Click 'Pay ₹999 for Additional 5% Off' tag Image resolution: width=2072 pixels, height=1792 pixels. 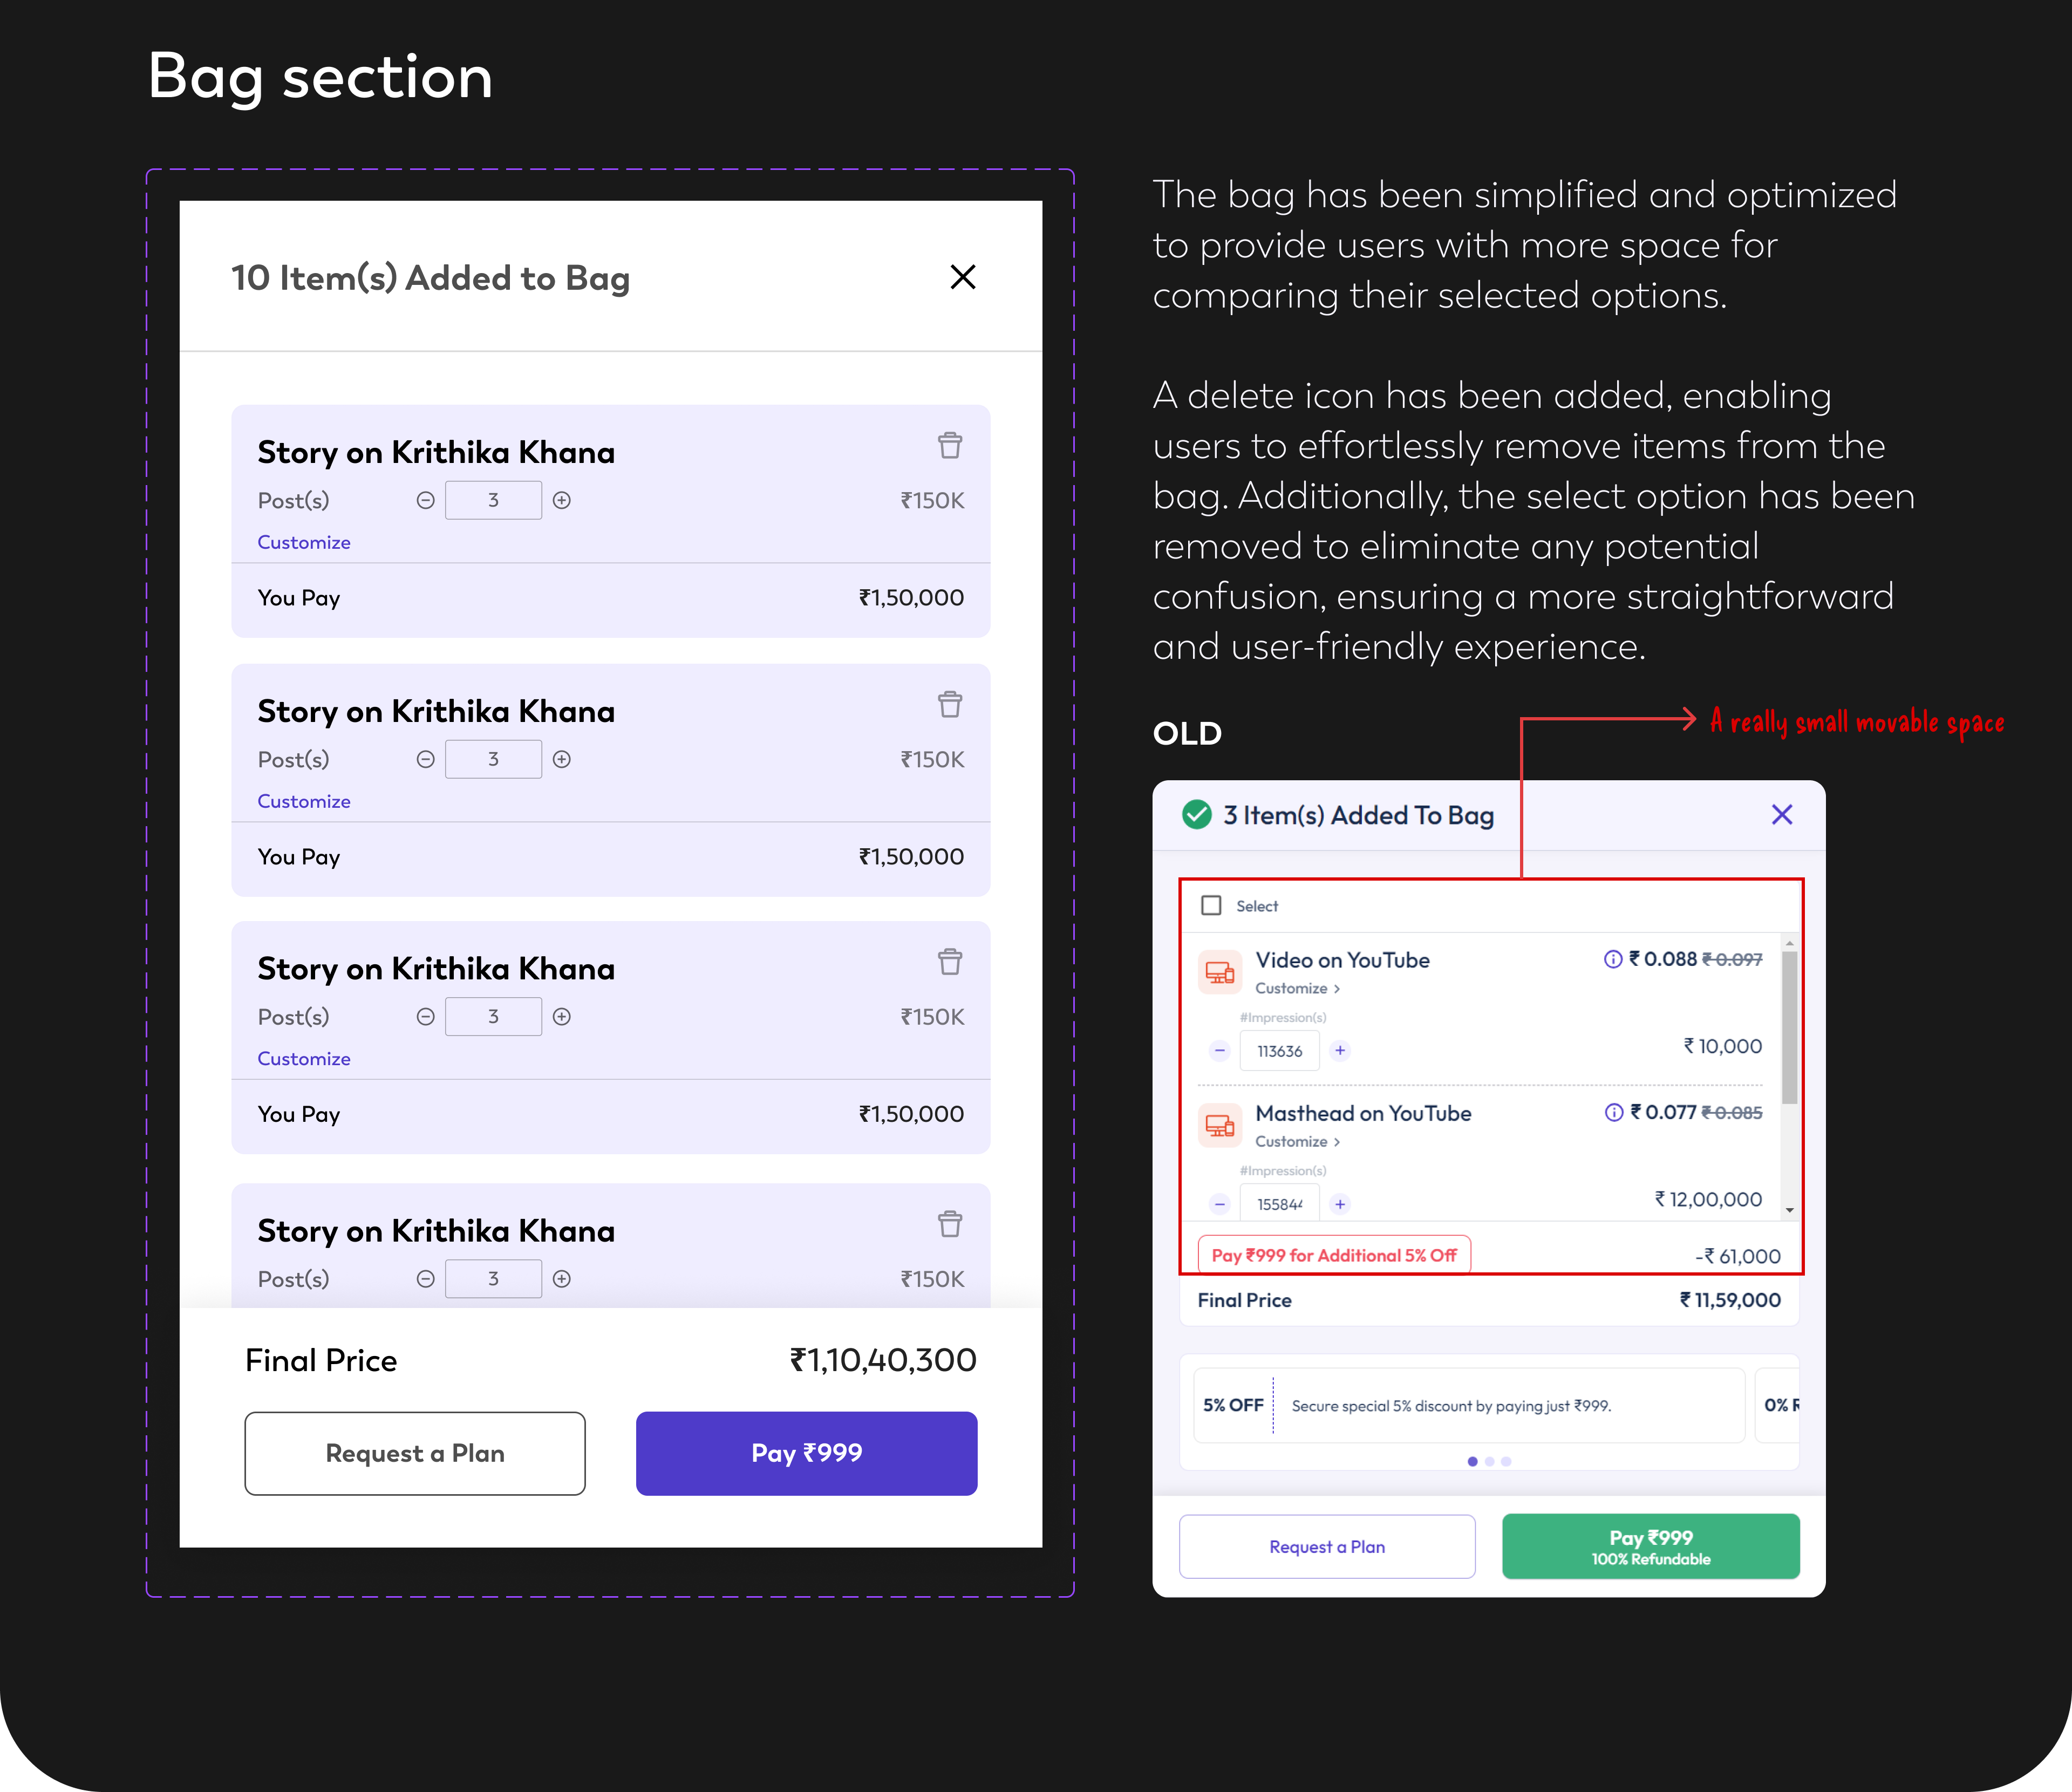pyautogui.click(x=1334, y=1255)
